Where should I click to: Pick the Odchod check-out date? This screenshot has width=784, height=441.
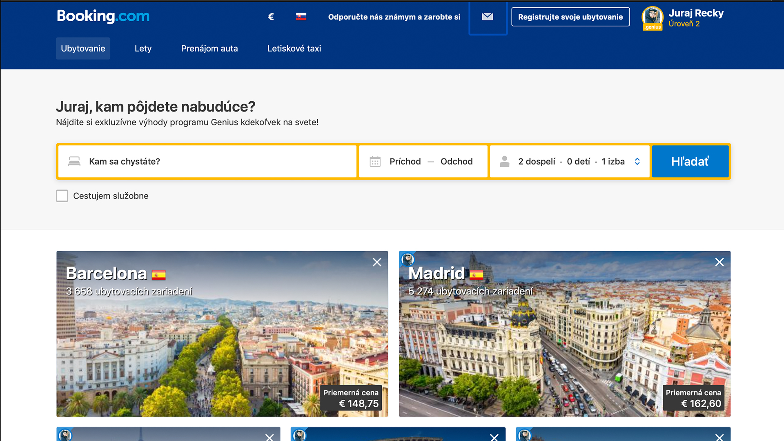457,161
